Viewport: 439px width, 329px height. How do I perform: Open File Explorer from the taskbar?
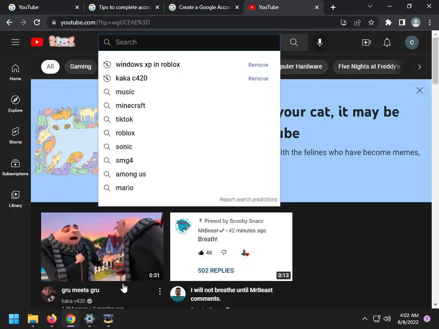33,319
